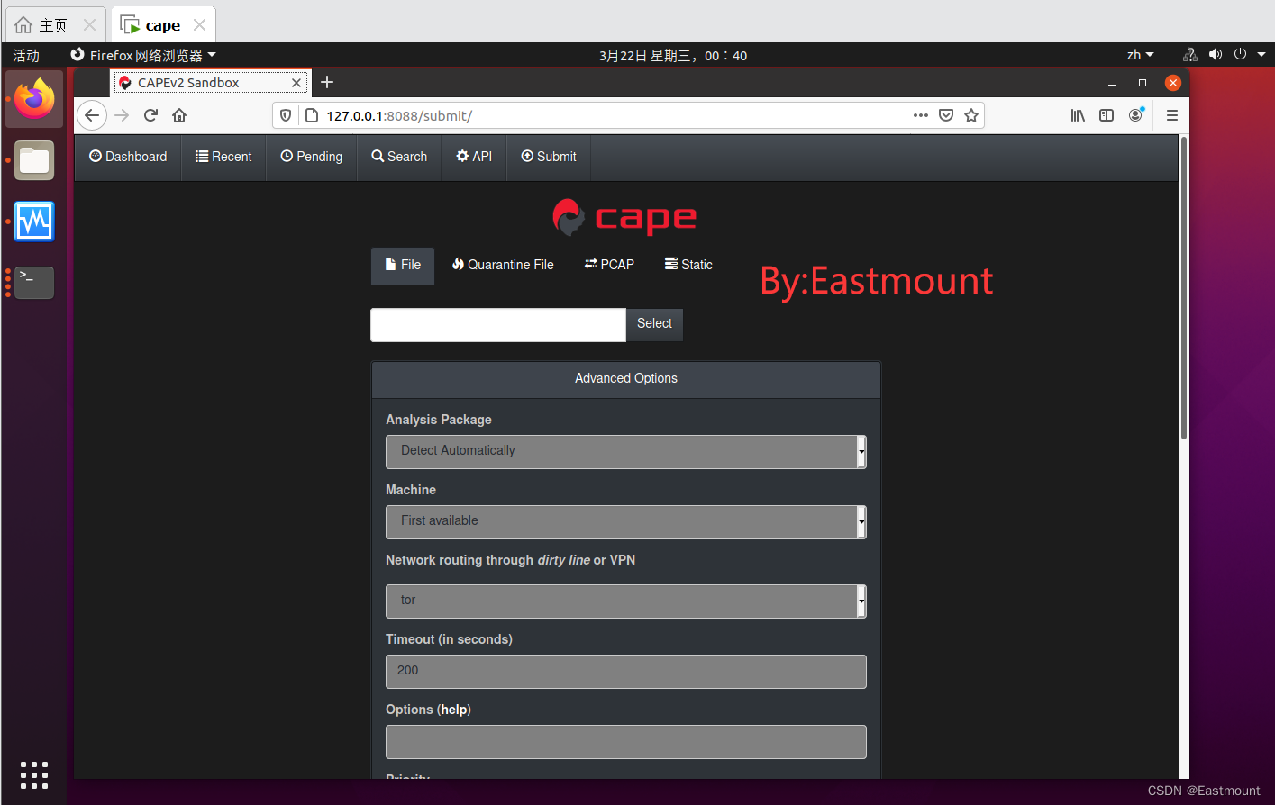Screen dimensions: 1275x805
Task: Switch to the Static tab
Action: 688,265
